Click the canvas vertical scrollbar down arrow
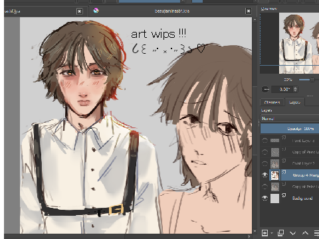 (255, 231)
